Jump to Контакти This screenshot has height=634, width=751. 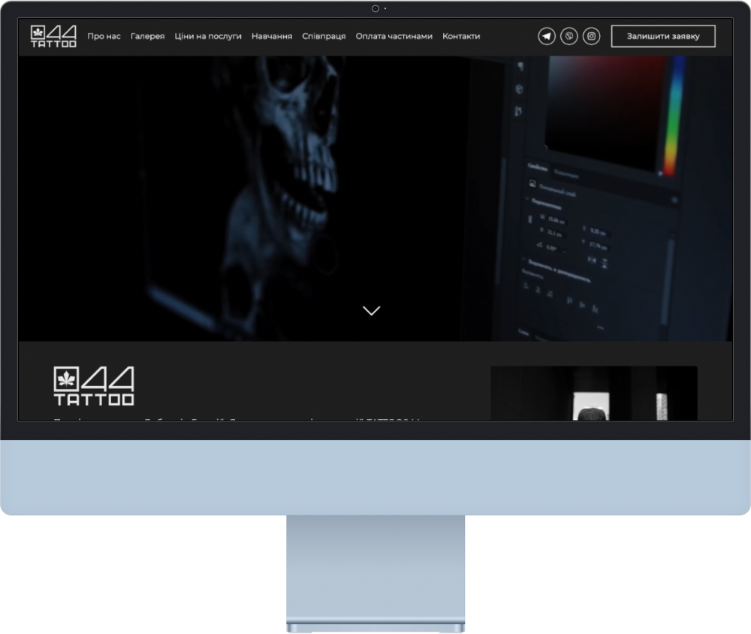coord(461,36)
